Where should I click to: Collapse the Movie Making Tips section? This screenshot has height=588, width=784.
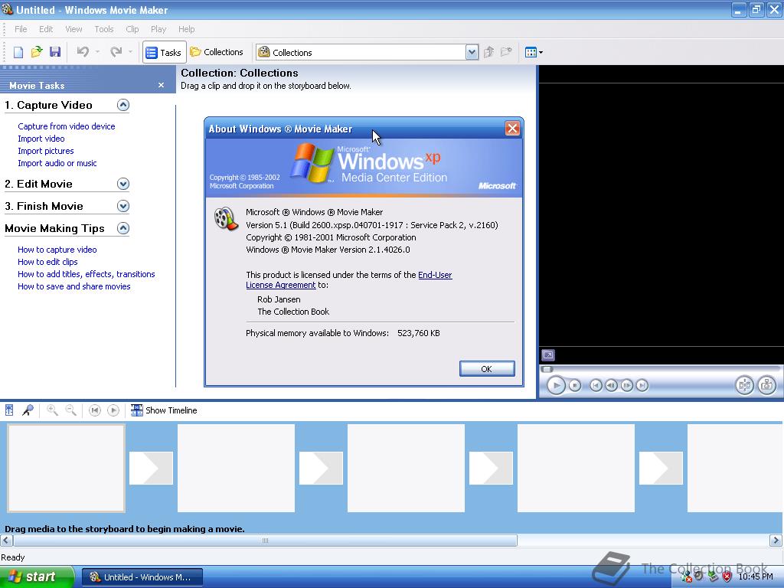pyautogui.click(x=123, y=228)
